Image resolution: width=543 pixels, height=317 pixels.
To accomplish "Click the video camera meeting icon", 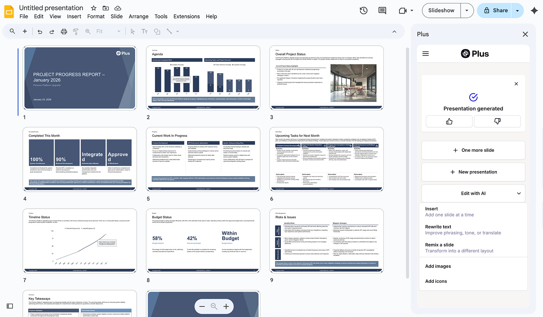I will (x=402, y=11).
